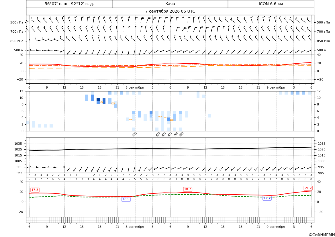Click the 9 сентября marker on bottom axis
Viewport: 335px width, 237px height.
point(276,227)
